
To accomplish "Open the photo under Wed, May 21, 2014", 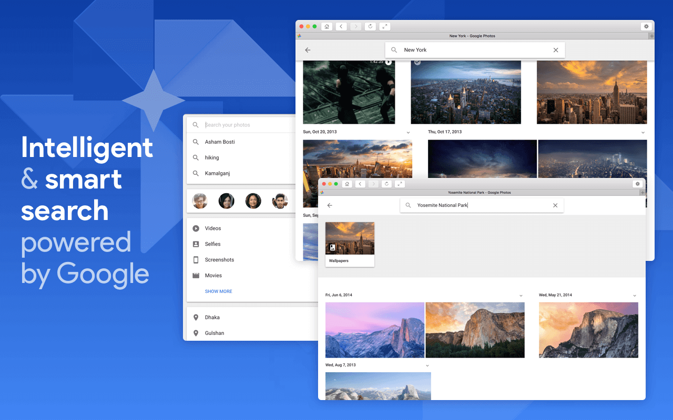I will (588, 330).
